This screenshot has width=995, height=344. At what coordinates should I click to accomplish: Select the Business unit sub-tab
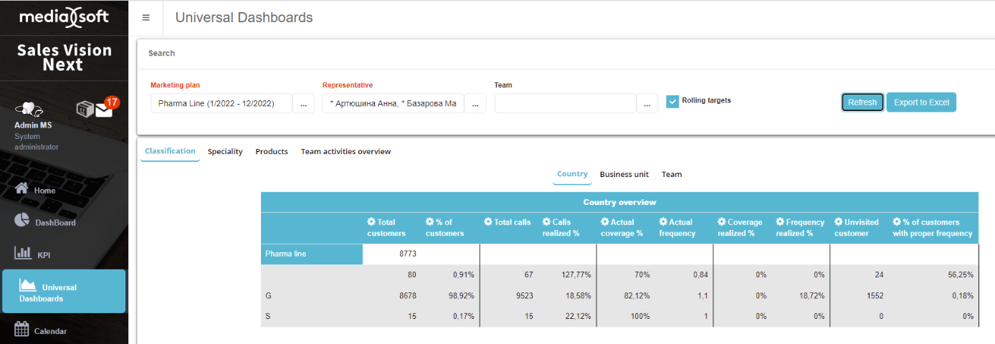[x=624, y=175]
